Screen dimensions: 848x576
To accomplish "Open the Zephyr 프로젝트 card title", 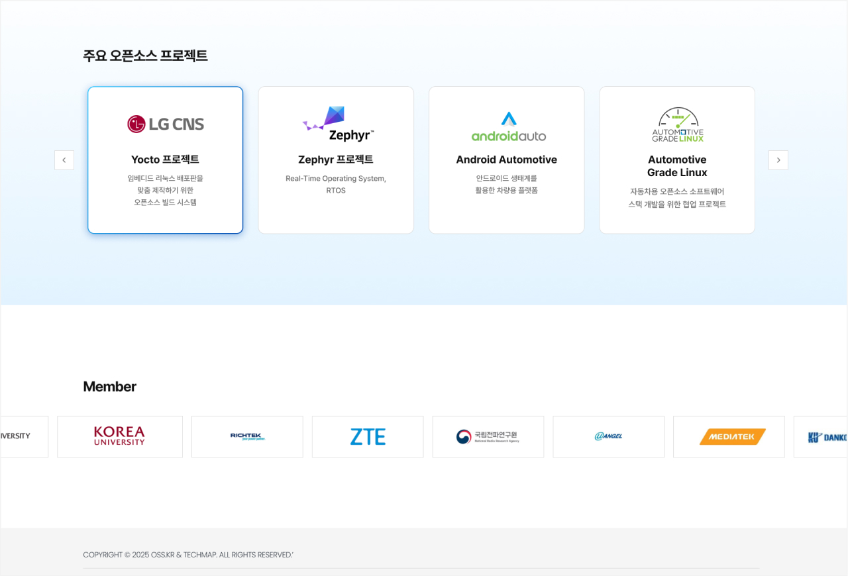I will click(336, 160).
